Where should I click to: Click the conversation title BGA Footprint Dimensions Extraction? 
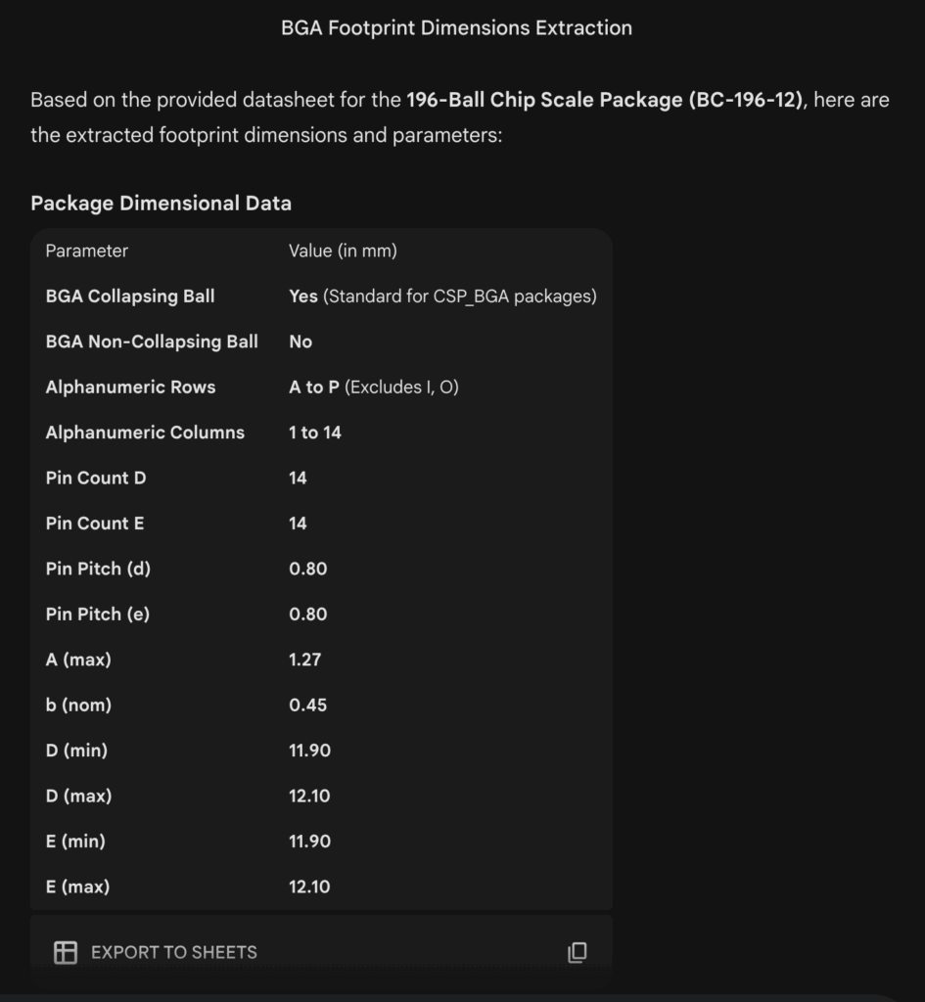456,27
